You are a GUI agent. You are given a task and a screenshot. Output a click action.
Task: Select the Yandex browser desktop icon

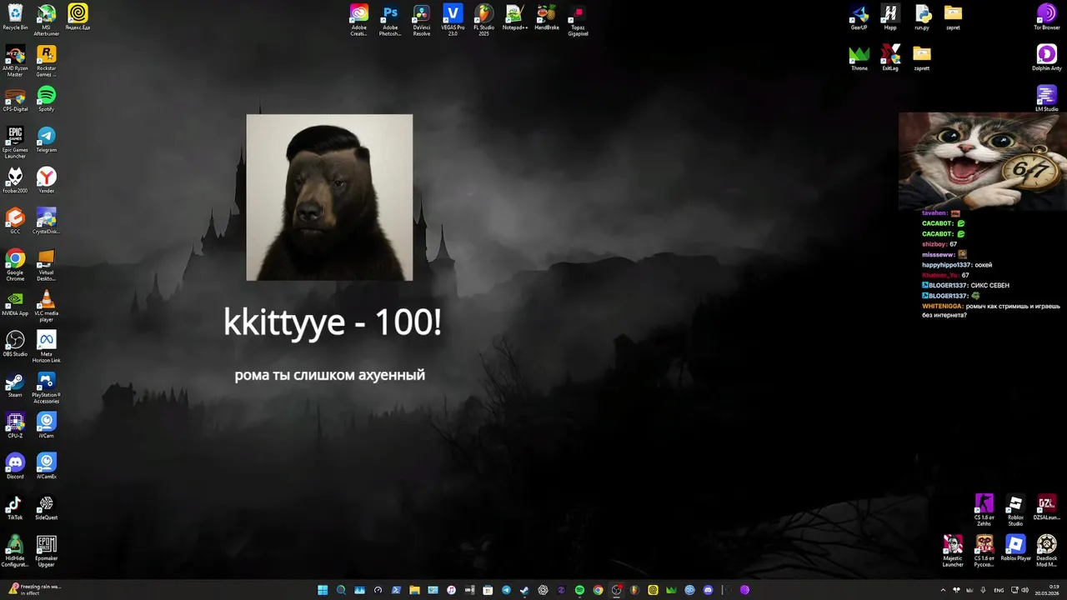(x=47, y=180)
